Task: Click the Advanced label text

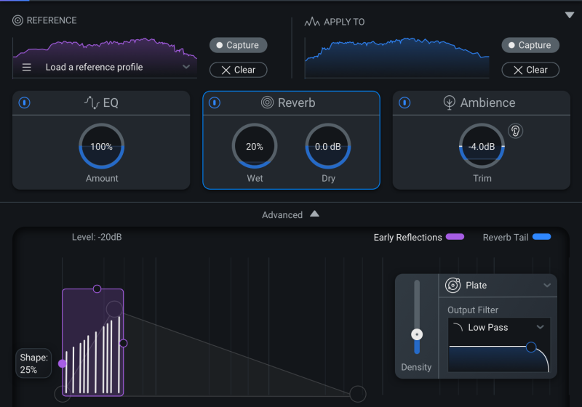Action: pyautogui.click(x=282, y=215)
